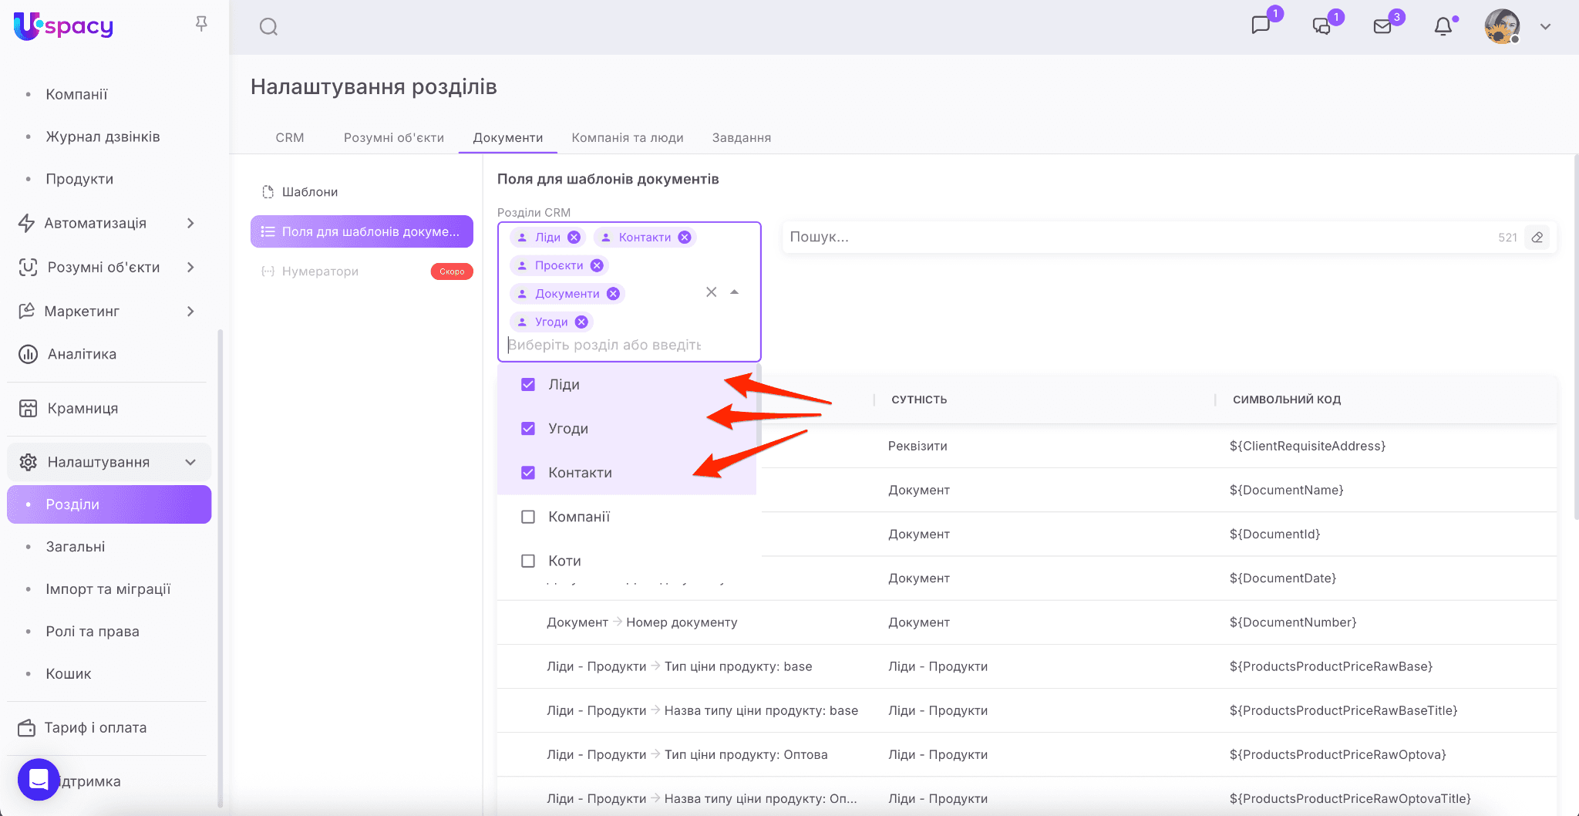Open the notifications bell icon

pos(1443,27)
